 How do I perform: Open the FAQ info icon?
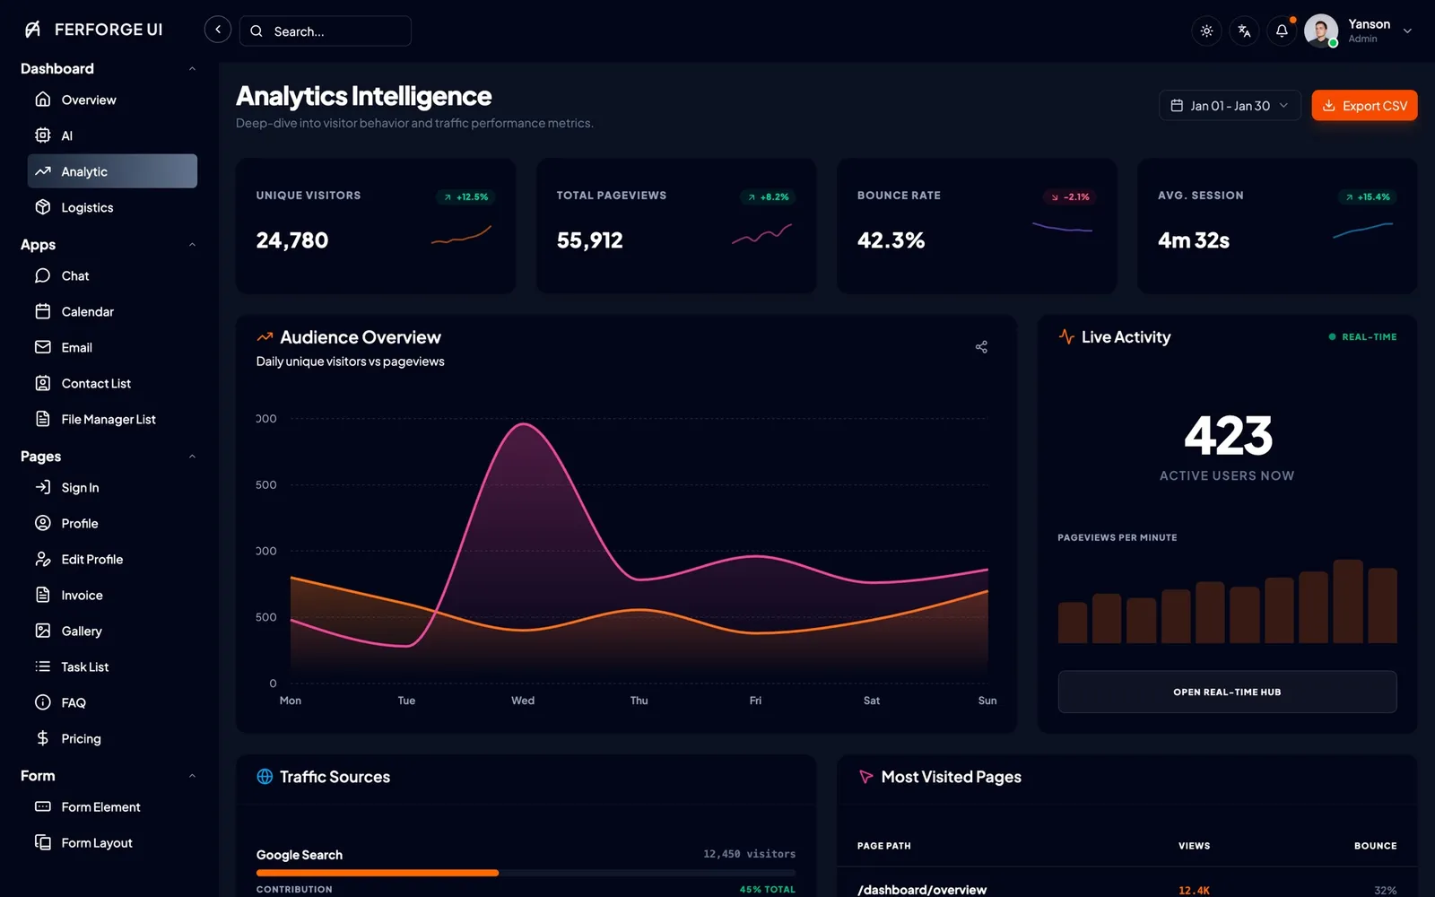click(x=42, y=702)
